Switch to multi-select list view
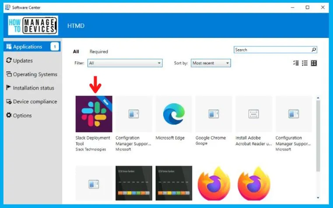 point(296,63)
